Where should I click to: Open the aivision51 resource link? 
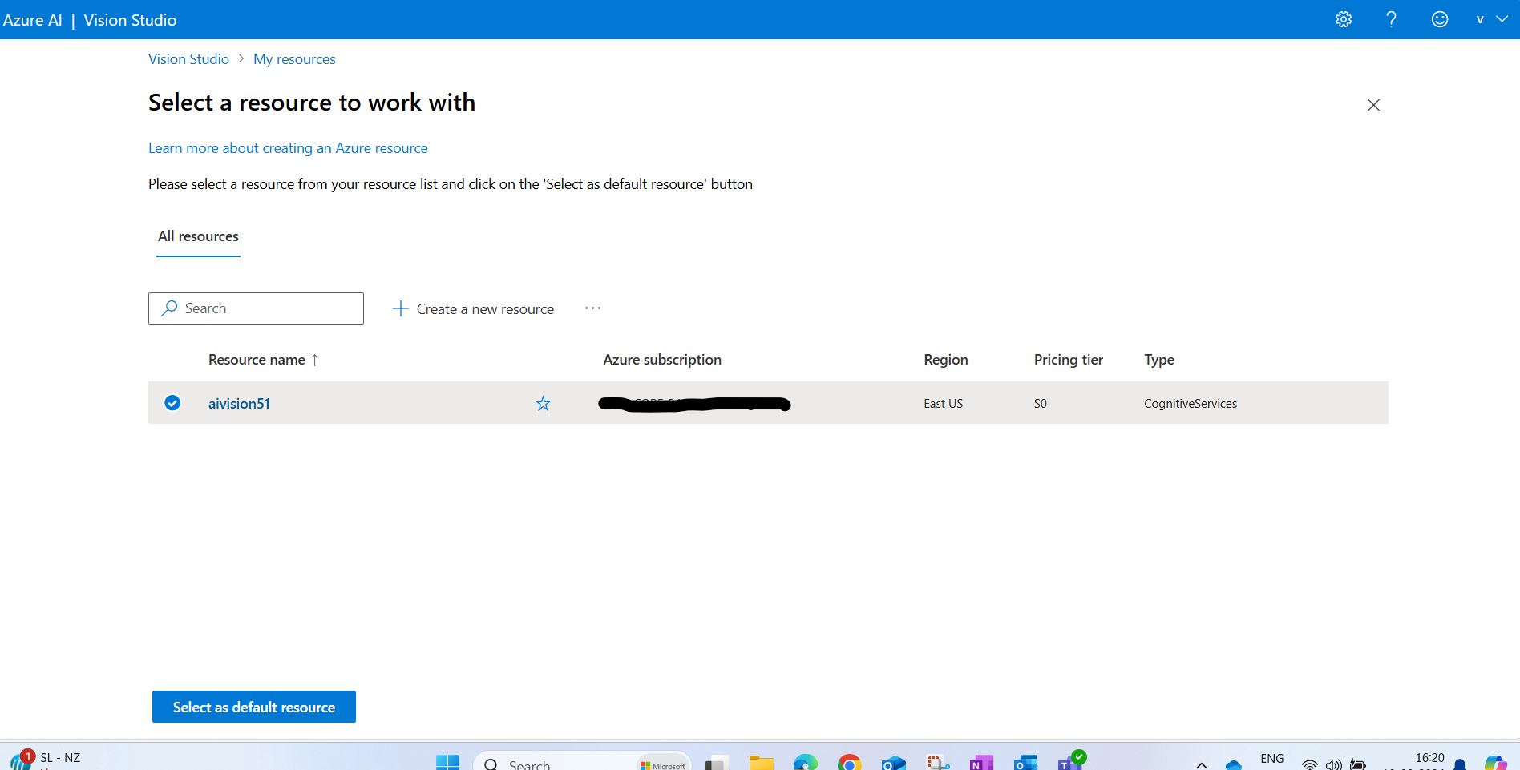pyautogui.click(x=239, y=404)
